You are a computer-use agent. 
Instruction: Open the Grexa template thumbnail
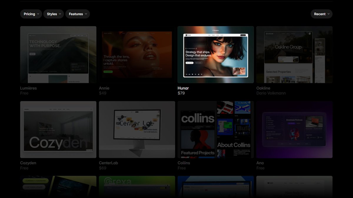(x=137, y=187)
